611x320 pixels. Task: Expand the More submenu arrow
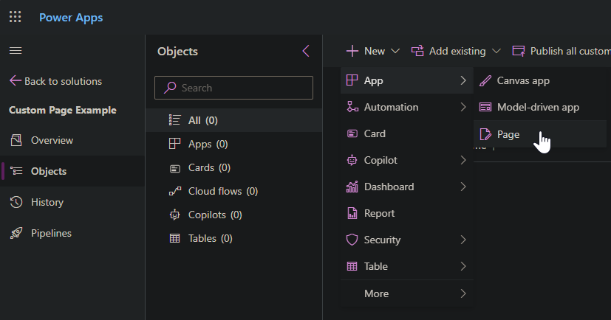coord(463,293)
